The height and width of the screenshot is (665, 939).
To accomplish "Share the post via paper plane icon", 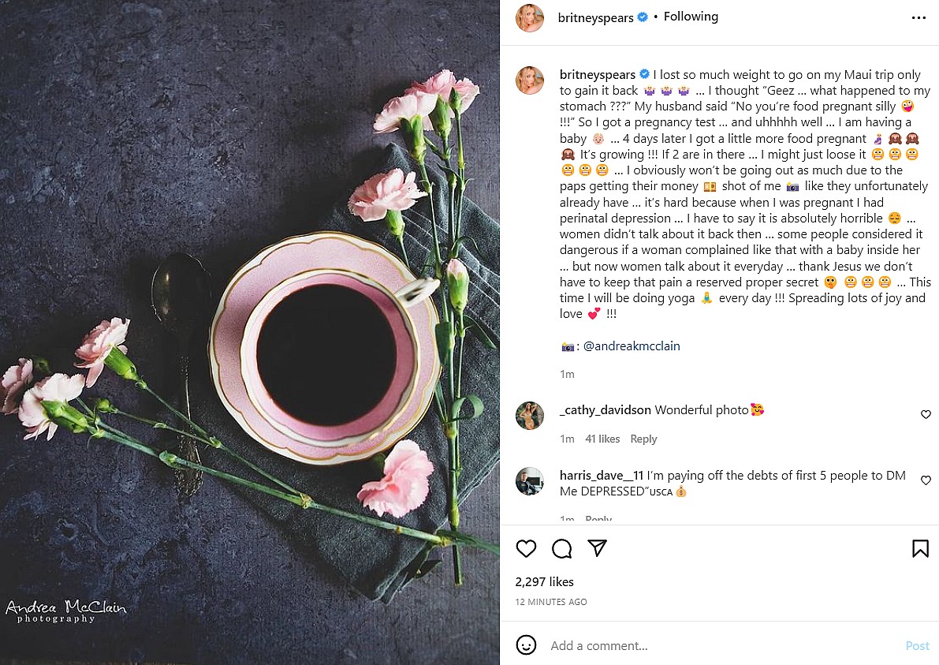I will (598, 548).
